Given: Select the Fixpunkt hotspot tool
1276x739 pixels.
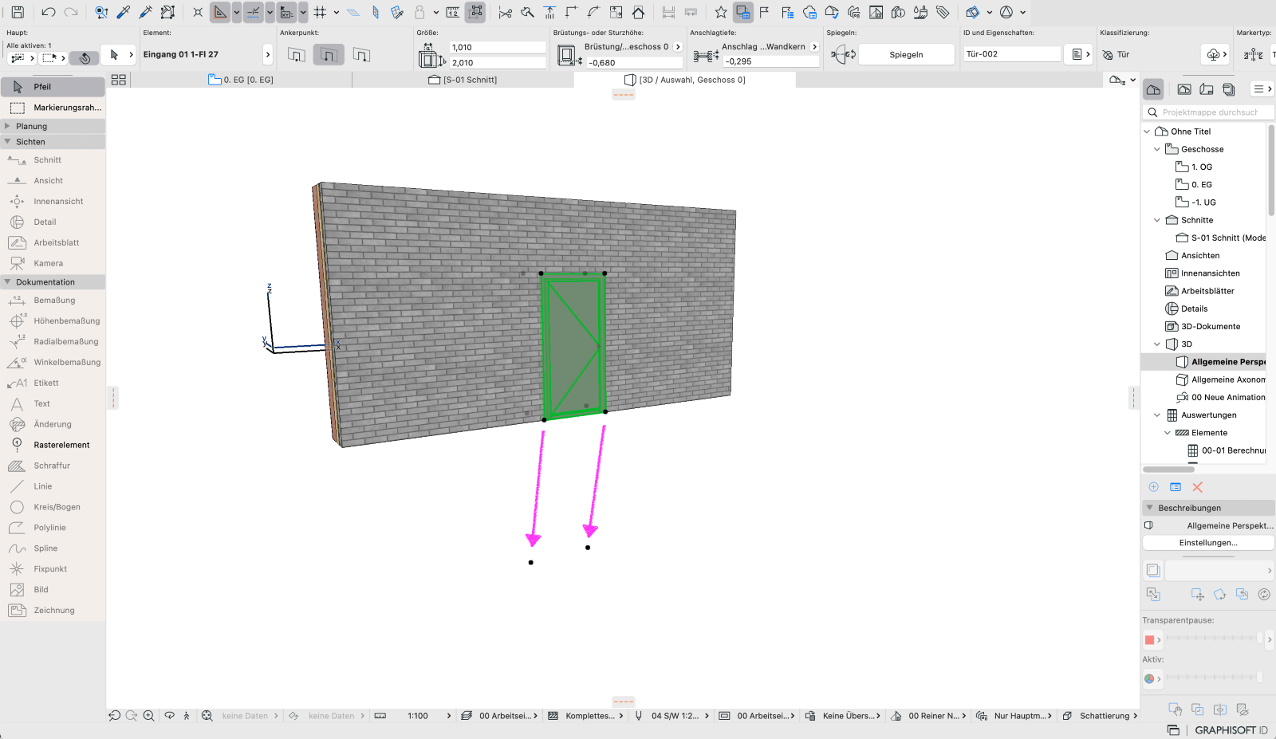Looking at the screenshot, I should point(53,569).
